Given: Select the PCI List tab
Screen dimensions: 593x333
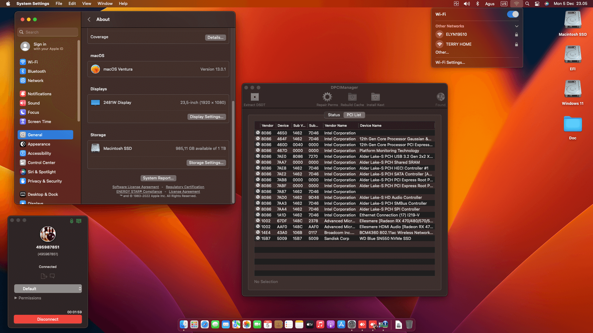Looking at the screenshot, I should [x=354, y=115].
